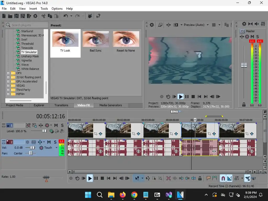Open Touch automation mode dropdown
The height and width of the screenshot is (201, 268).
[x=57, y=148]
